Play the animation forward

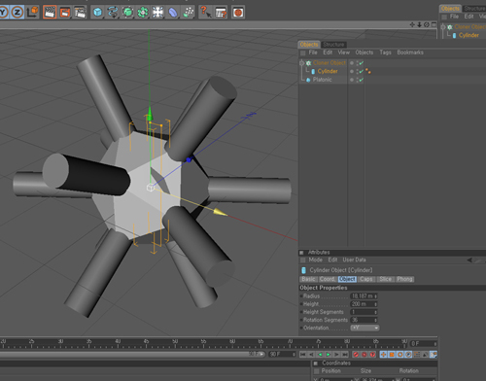pos(328,355)
